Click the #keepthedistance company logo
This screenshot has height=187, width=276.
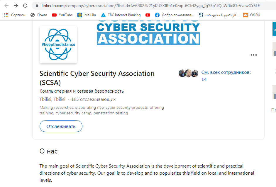58,44
